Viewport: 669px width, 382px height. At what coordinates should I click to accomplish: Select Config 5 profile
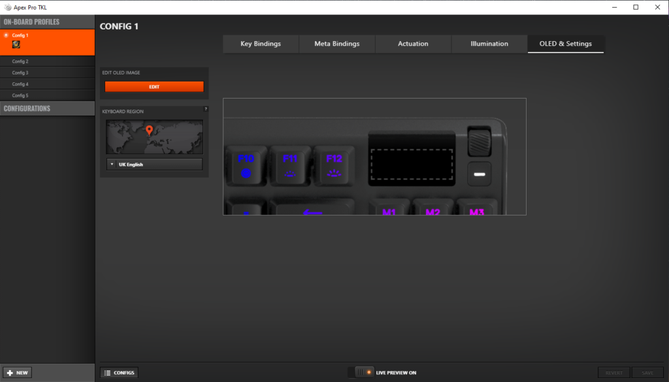47,95
